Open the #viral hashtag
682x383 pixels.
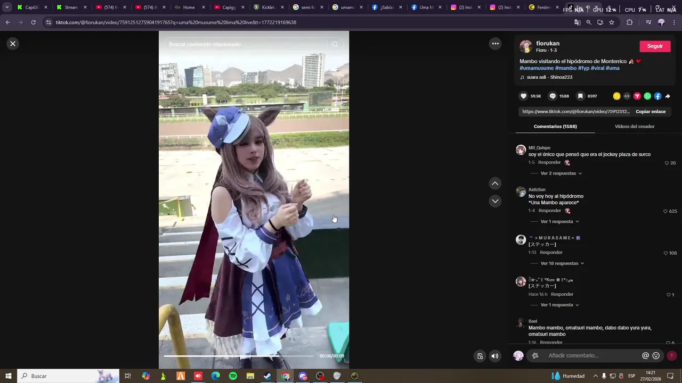[597, 68]
